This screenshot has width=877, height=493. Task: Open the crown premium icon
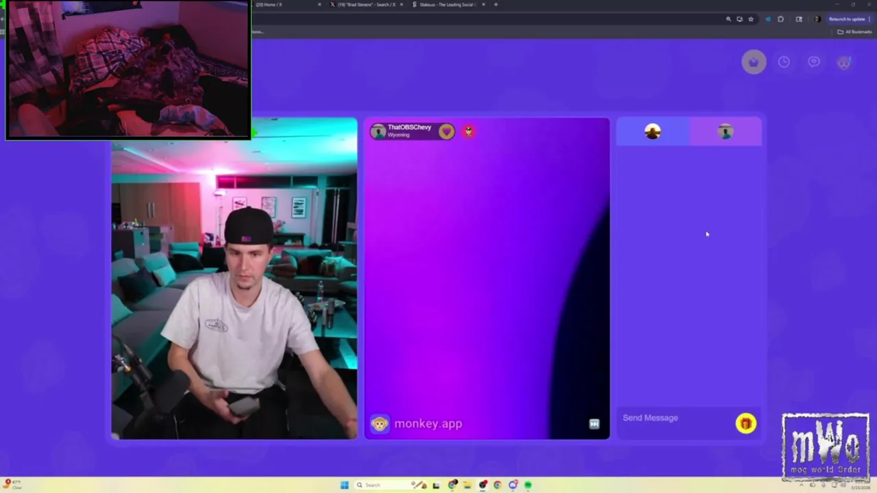[x=754, y=62]
